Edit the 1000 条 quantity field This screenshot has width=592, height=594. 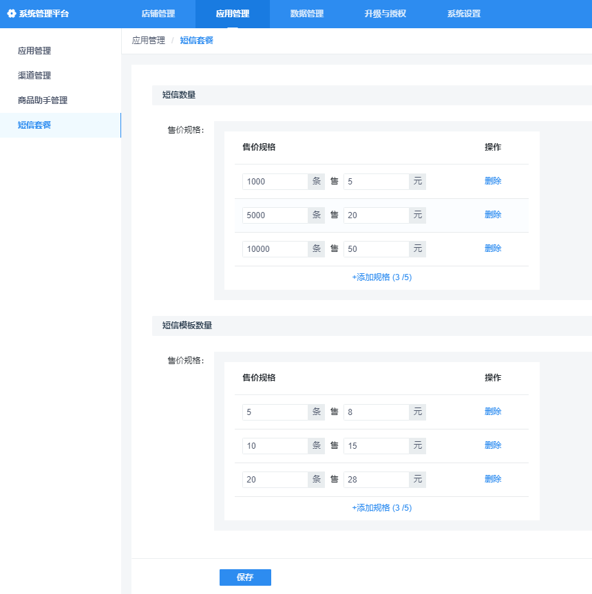[275, 182]
